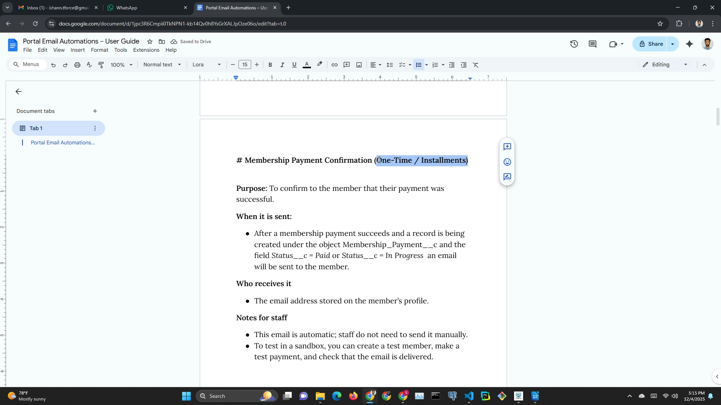
Task: Click the insert image icon
Action: click(359, 65)
